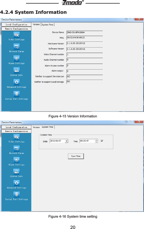Open Advanced Settings gear icon in upper window
Viewport: 144px width, 229px height.
pyautogui.click(x=17, y=82)
